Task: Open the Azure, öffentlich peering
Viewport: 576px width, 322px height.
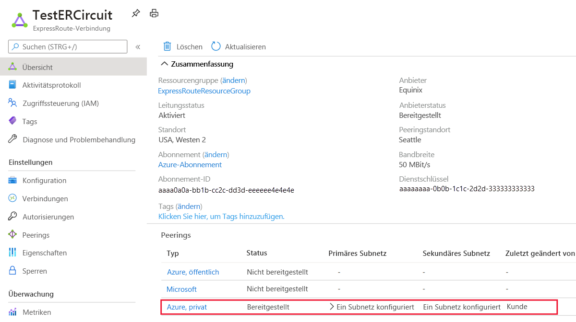Action: [x=193, y=272]
